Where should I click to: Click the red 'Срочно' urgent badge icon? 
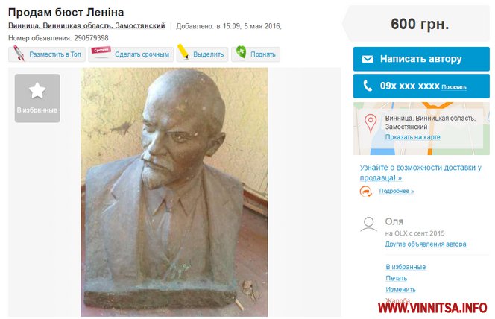[101, 51]
